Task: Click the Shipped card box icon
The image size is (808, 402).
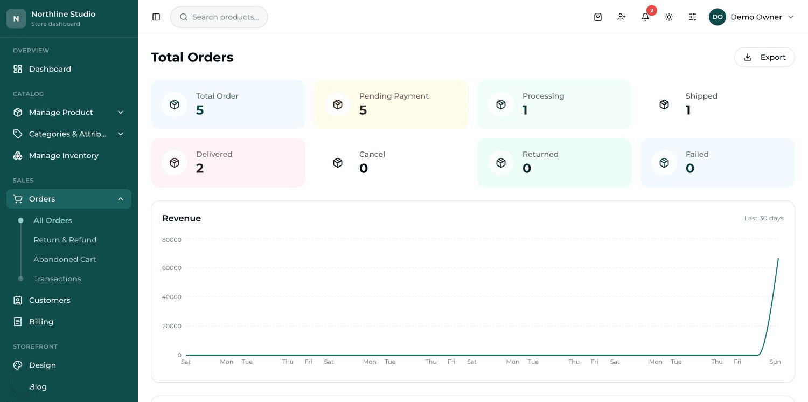Action: [x=664, y=105]
